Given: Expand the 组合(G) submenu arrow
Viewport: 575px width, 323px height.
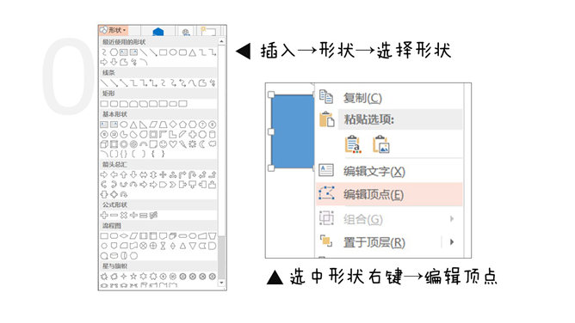Looking at the screenshot, I should (x=452, y=219).
